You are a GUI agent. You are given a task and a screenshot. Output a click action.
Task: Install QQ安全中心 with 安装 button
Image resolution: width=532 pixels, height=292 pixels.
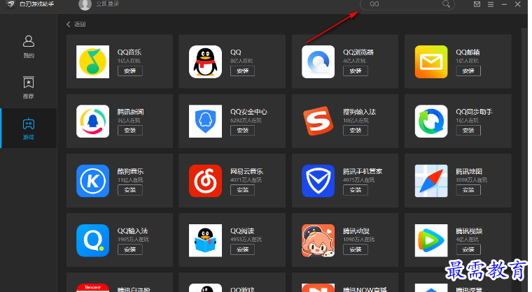(243, 131)
